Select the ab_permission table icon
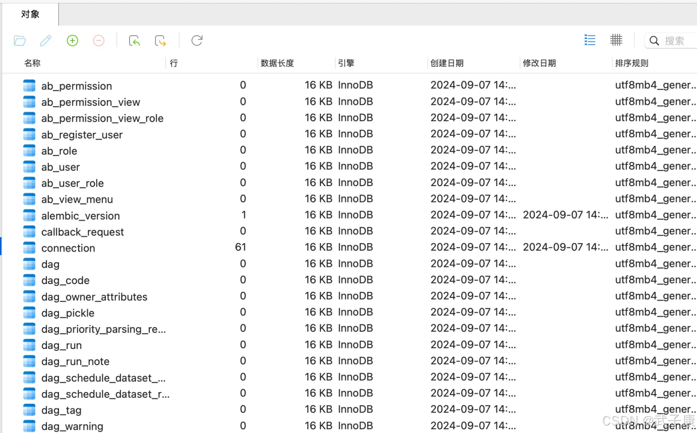Image resolution: width=697 pixels, height=433 pixels. [x=29, y=85]
